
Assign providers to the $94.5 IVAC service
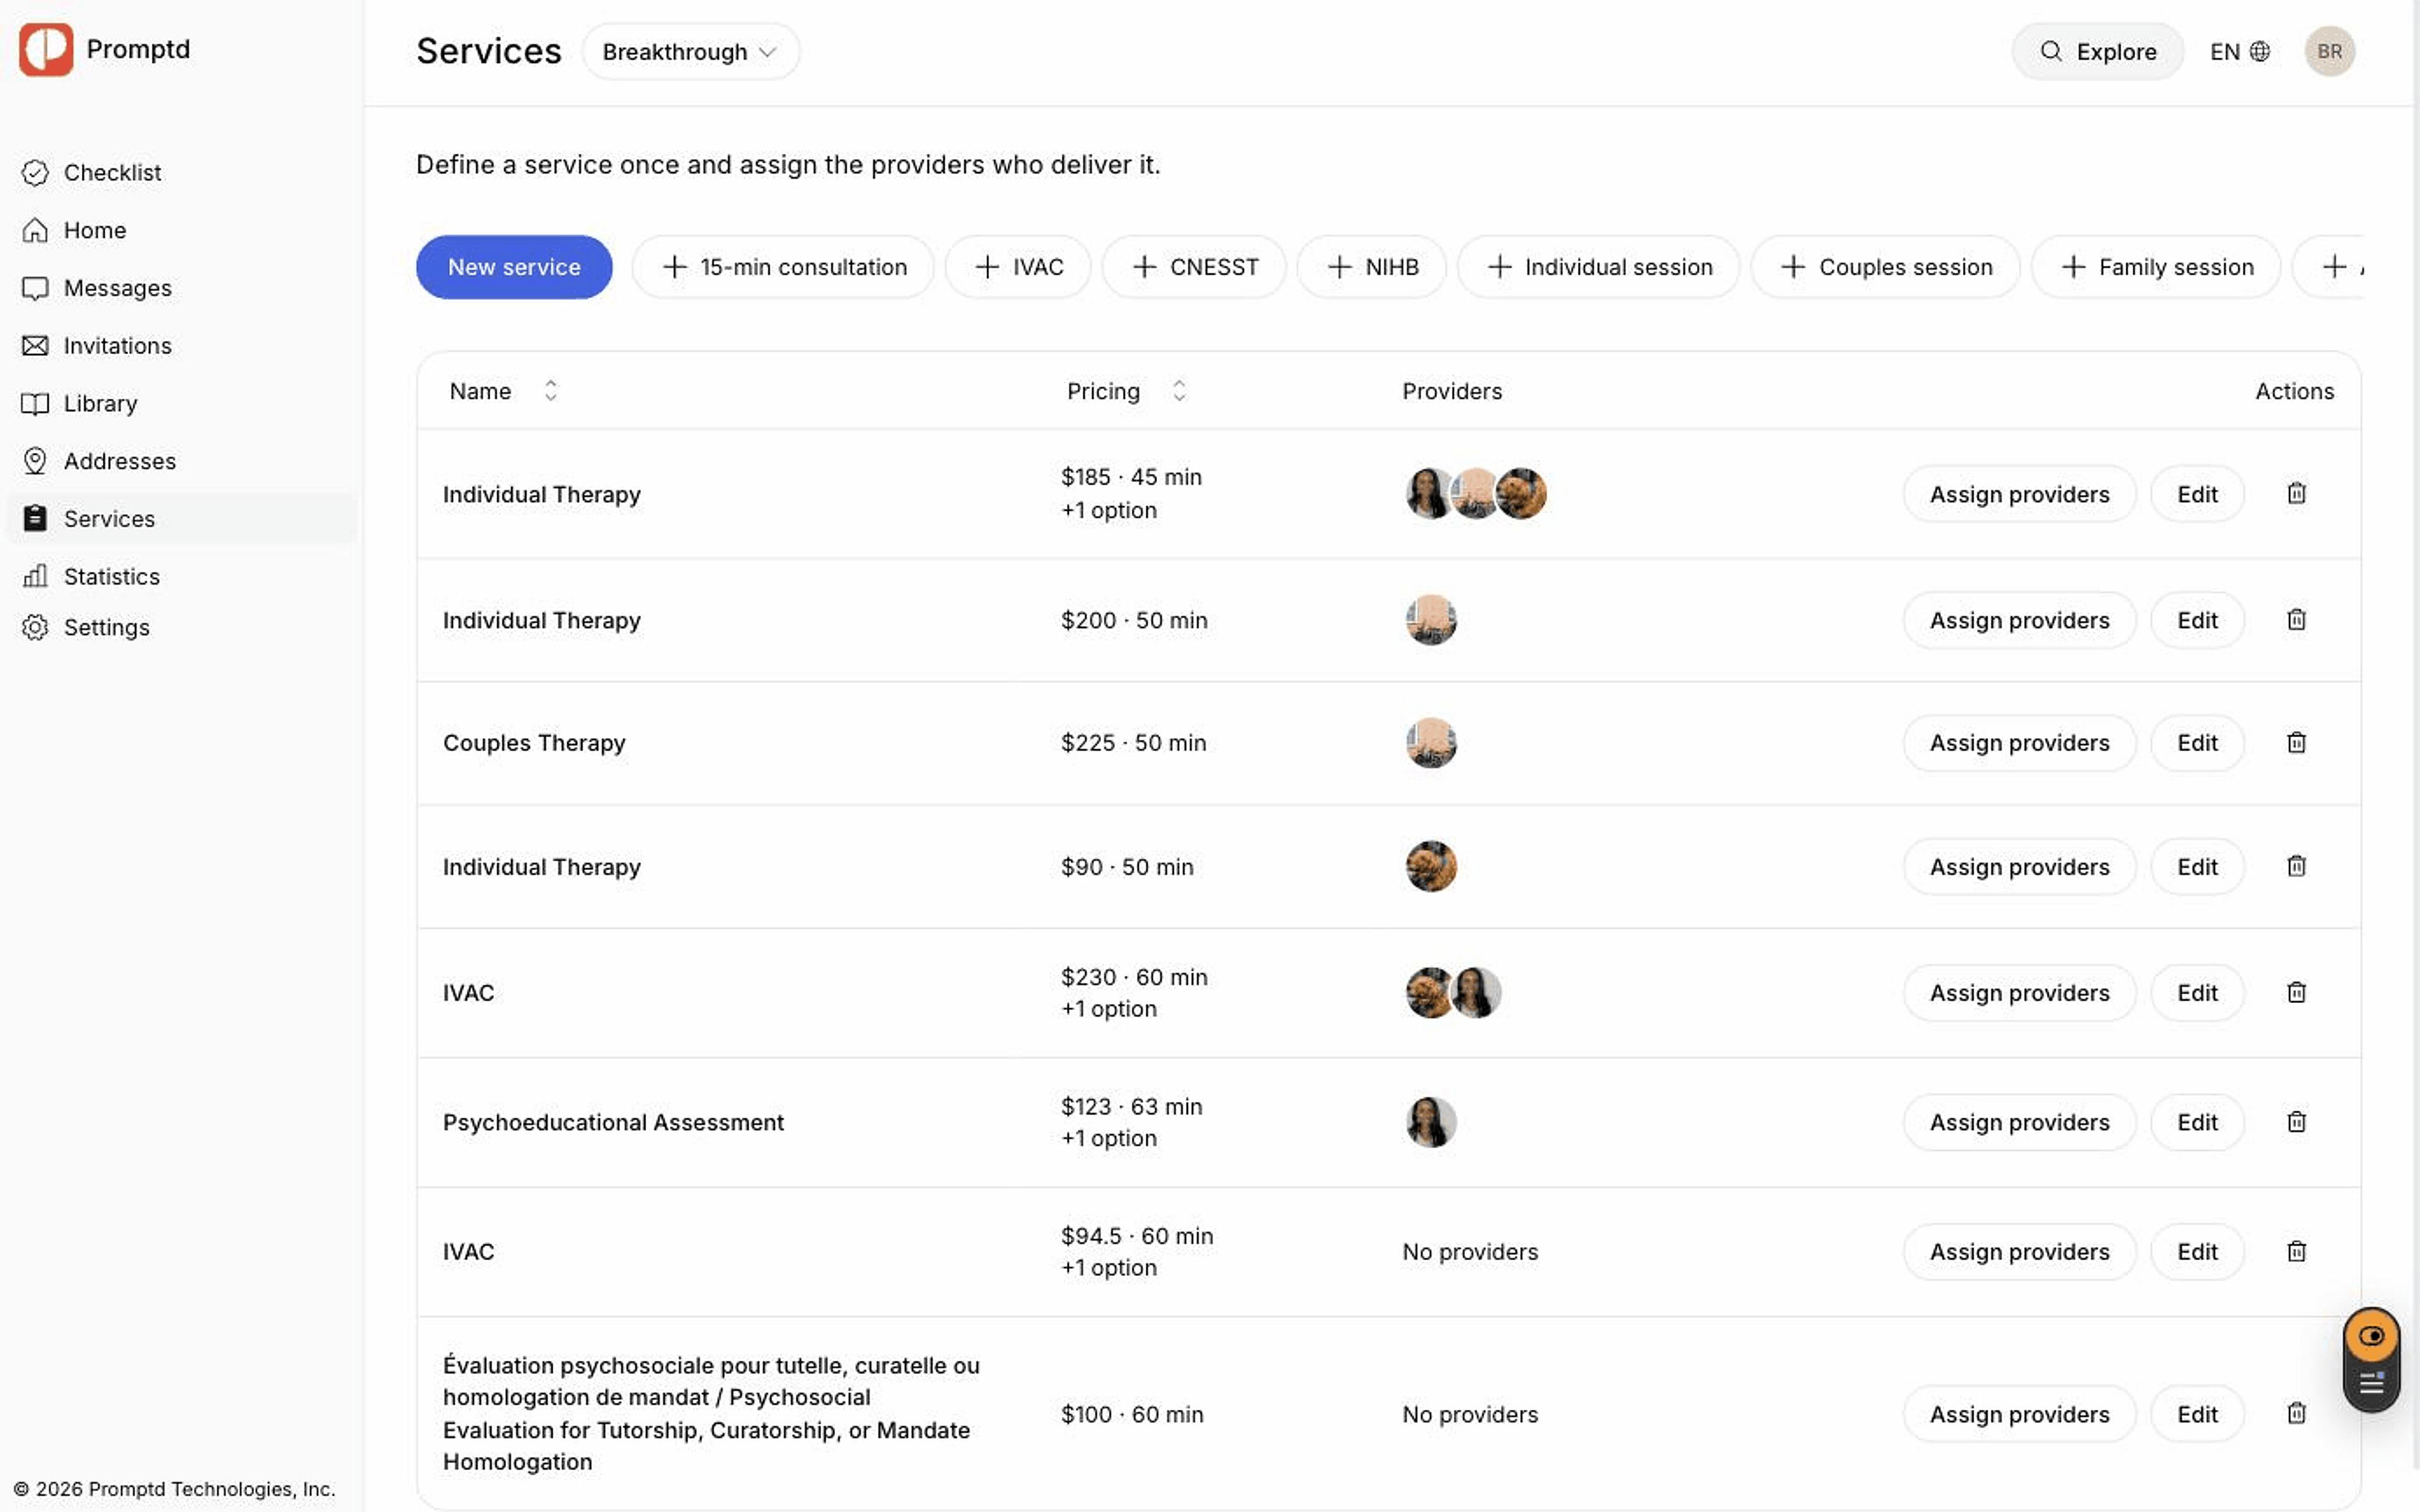(x=2019, y=1252)
